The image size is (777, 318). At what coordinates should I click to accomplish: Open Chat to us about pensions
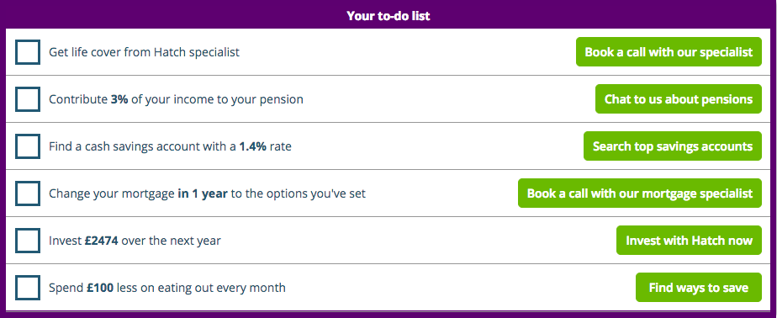tap(679, 98)
